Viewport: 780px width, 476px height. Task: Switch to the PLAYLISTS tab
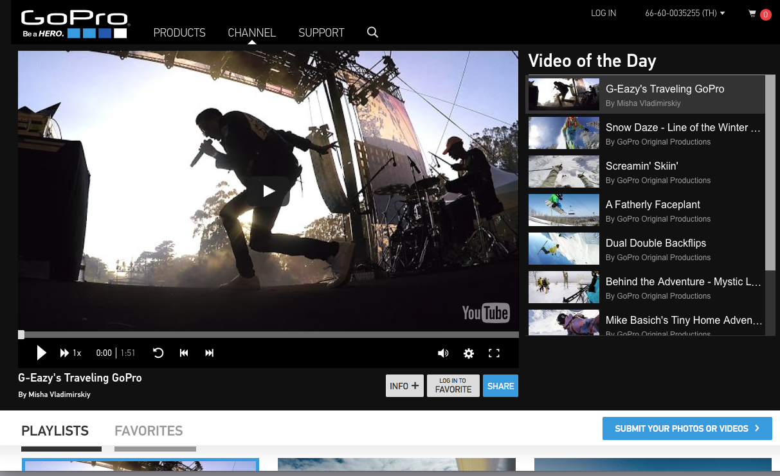(x=55, y=431)
